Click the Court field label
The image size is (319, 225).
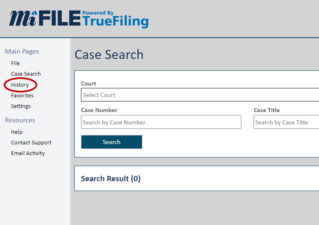point(88,83)
